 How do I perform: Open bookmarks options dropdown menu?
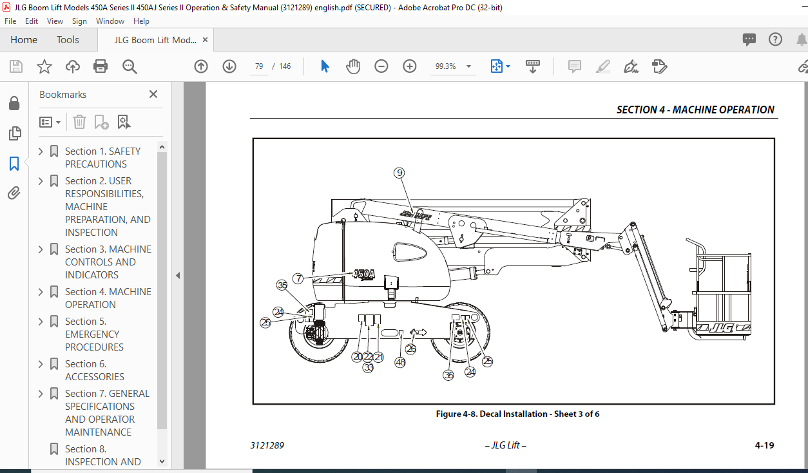point(50,122)
